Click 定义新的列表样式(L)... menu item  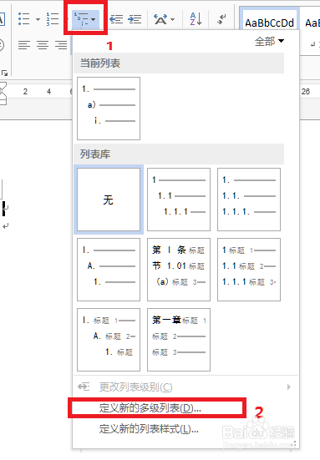[185, 429]
